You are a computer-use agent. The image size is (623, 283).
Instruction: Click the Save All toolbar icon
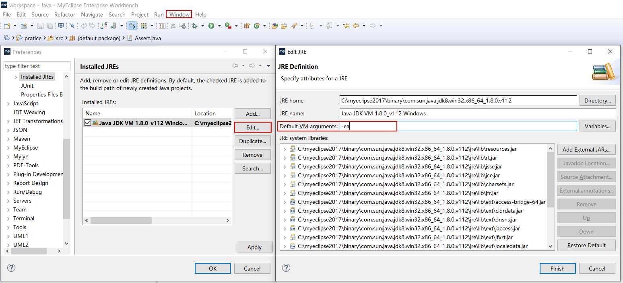(50, 26)
